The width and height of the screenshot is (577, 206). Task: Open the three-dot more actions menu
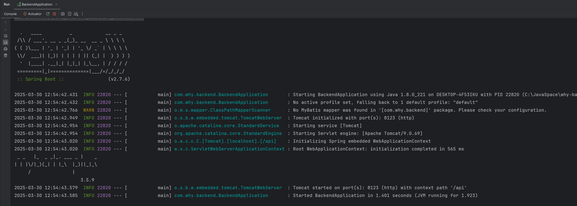(82, 14)
